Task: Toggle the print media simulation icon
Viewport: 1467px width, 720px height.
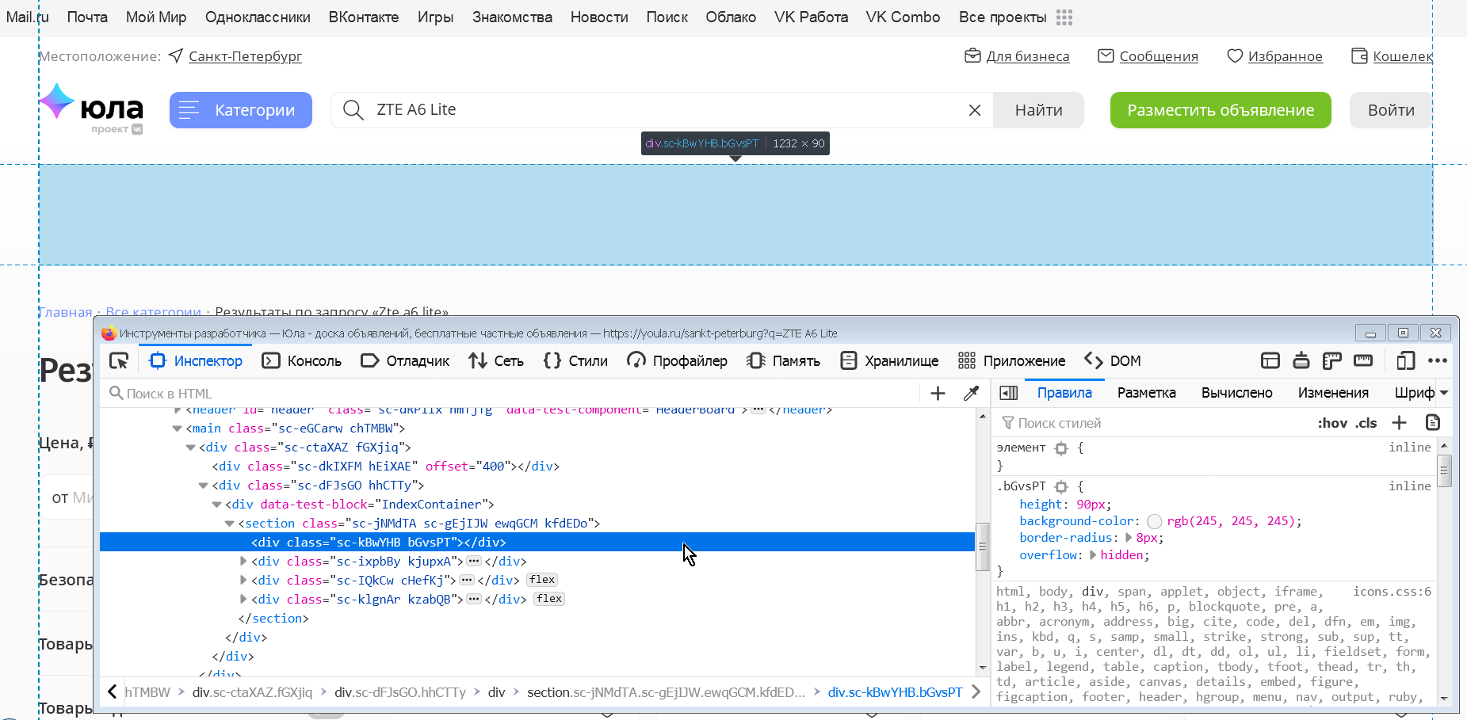Action: click(x=1301, y=360)
